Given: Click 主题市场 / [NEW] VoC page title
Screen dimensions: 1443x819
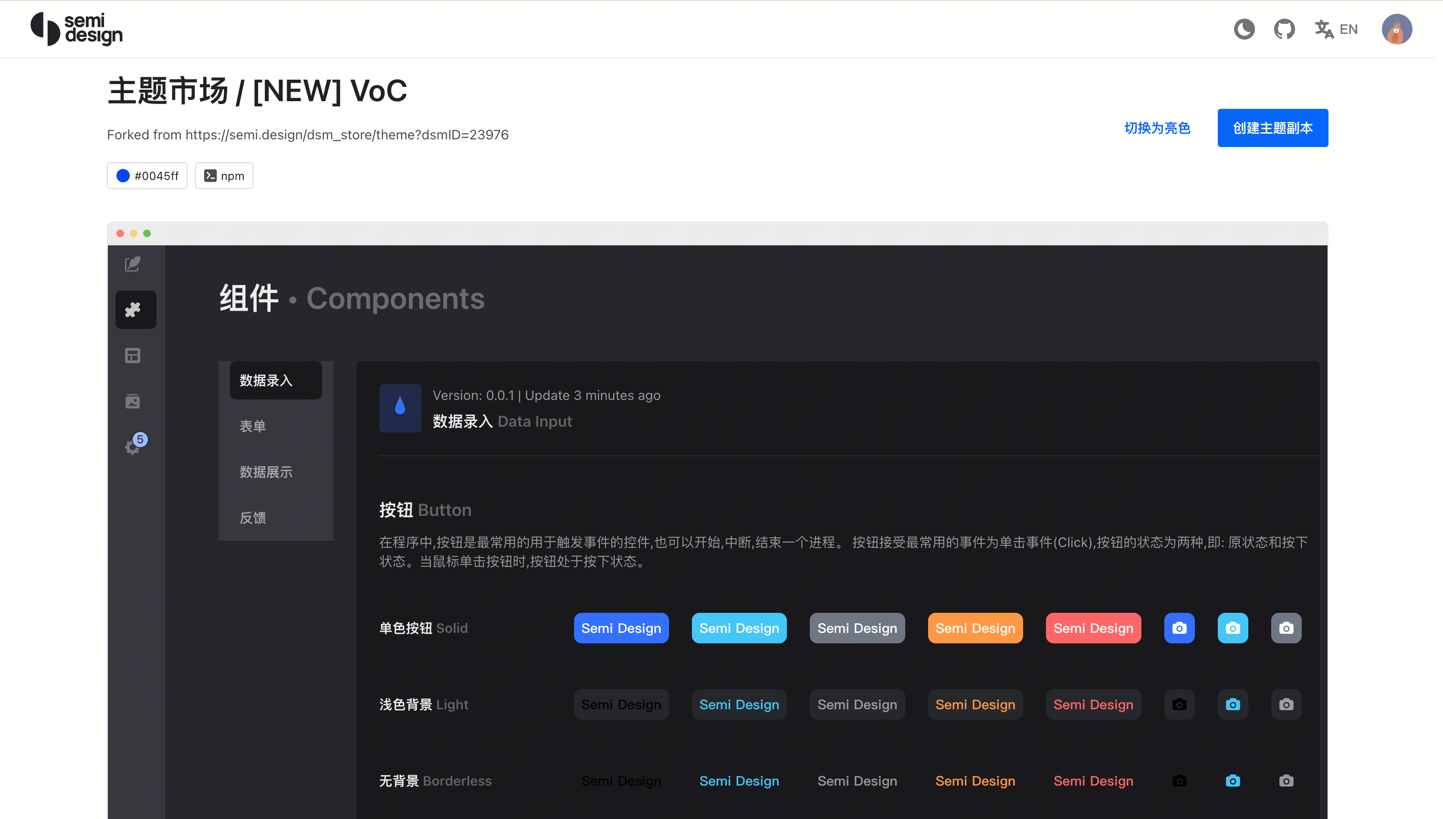Looking at the screenshot, I should (x=257, y=91).
